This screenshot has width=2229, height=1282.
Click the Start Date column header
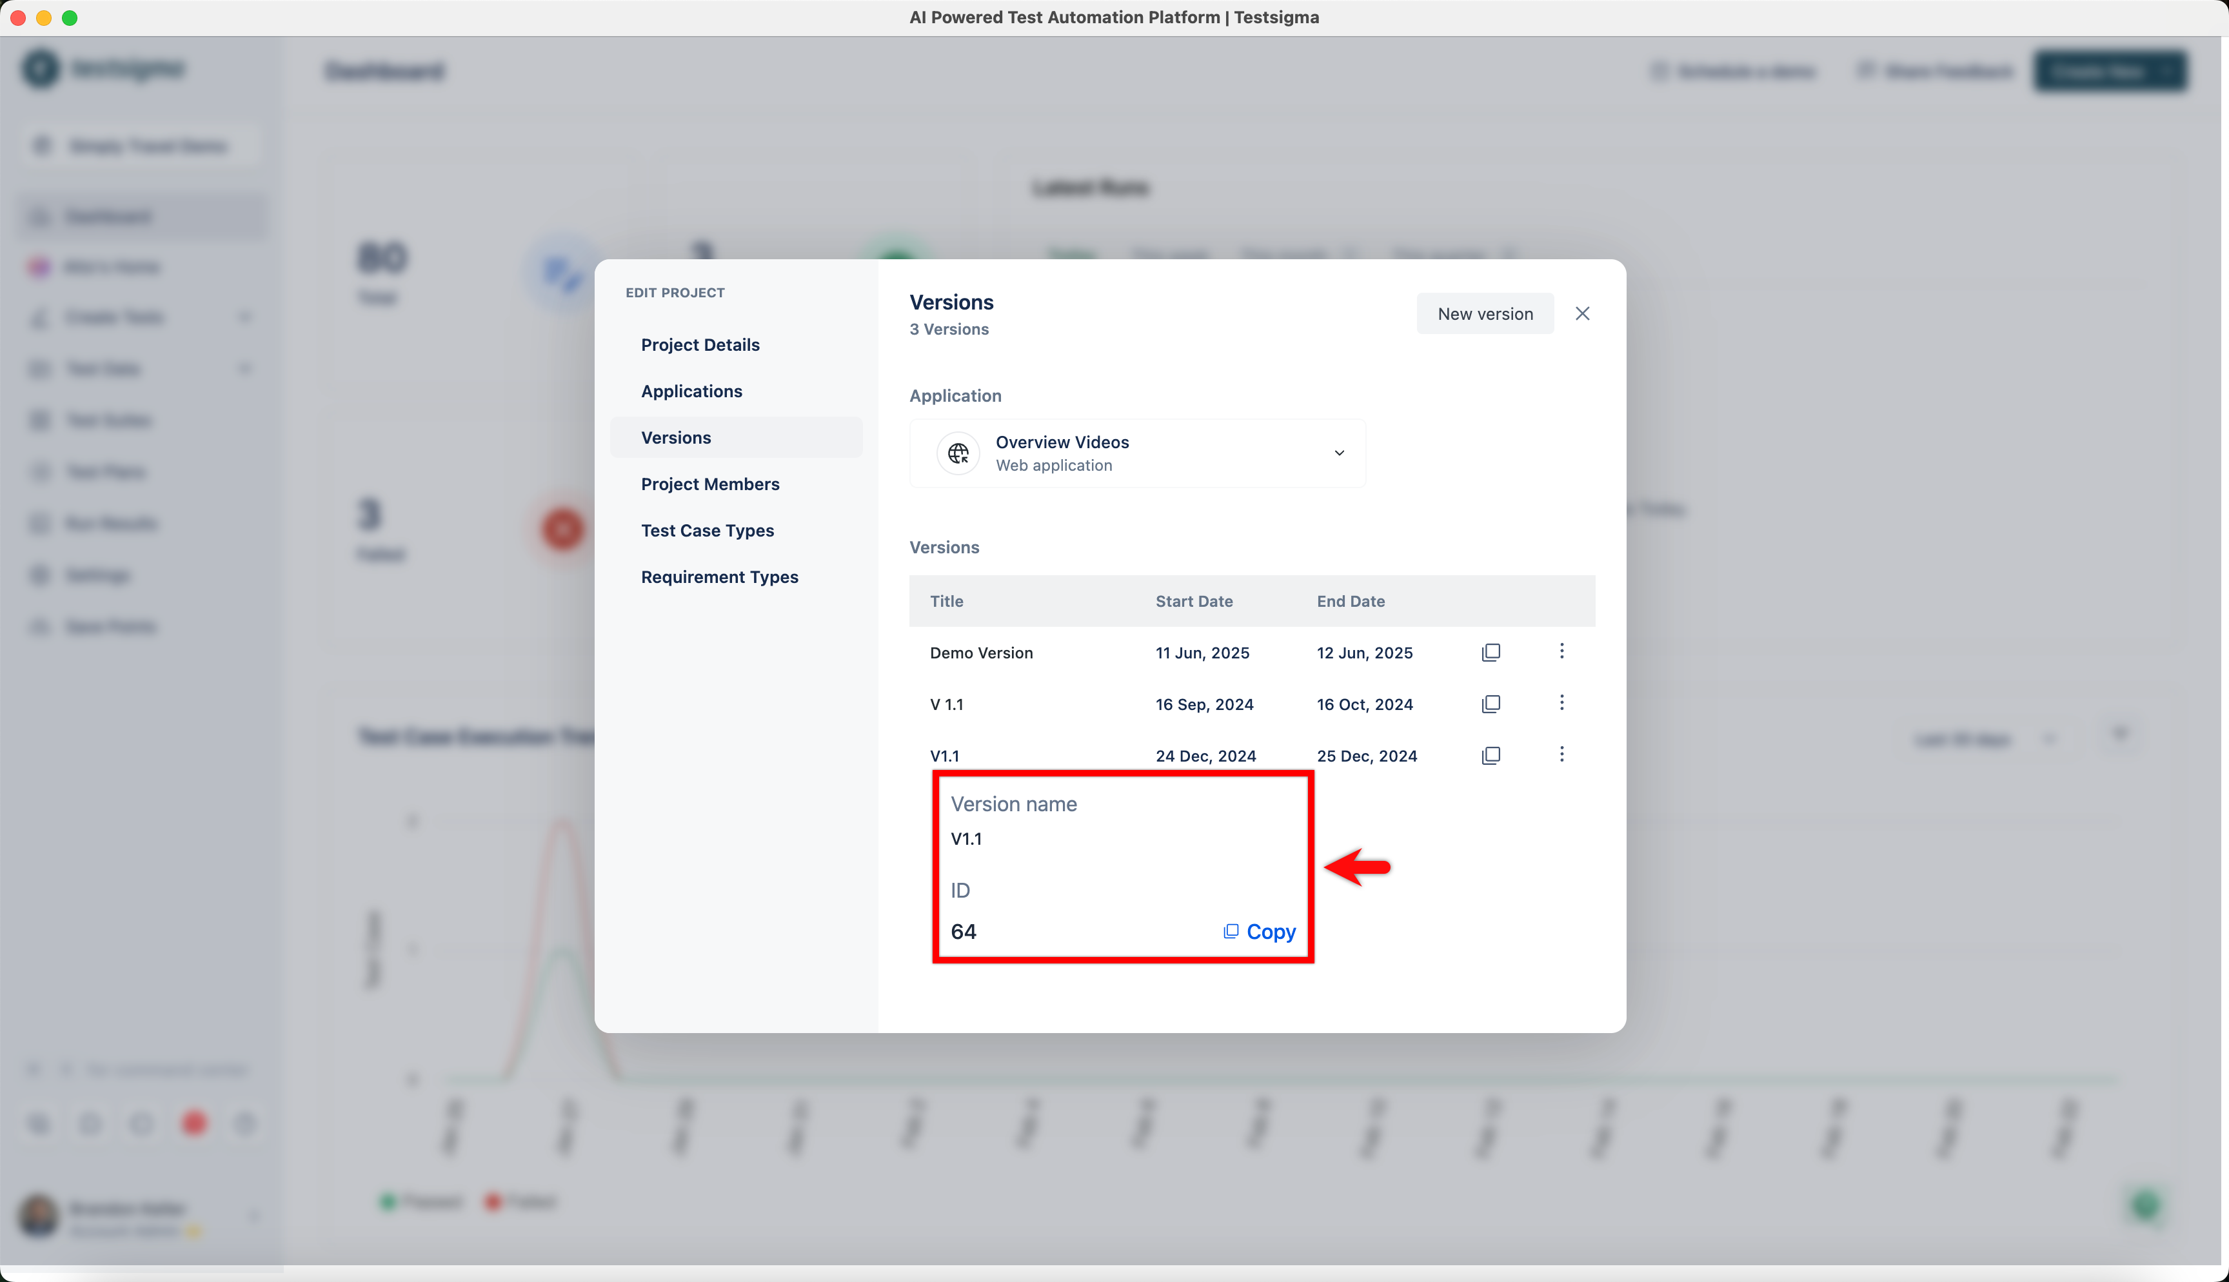pyautogui.click(x=1194, y=602)
